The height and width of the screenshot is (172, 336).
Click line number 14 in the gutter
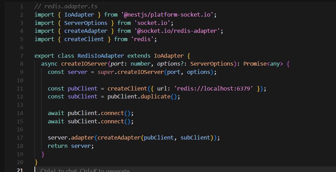[20, 113]
